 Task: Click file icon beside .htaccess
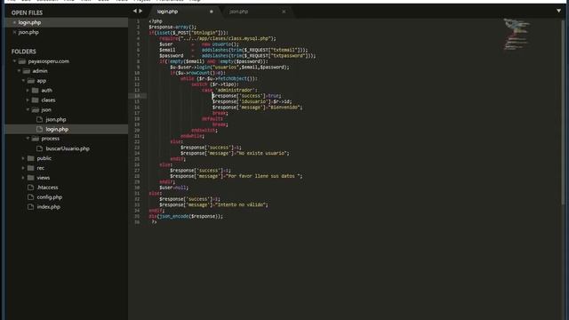click(31, 188)
